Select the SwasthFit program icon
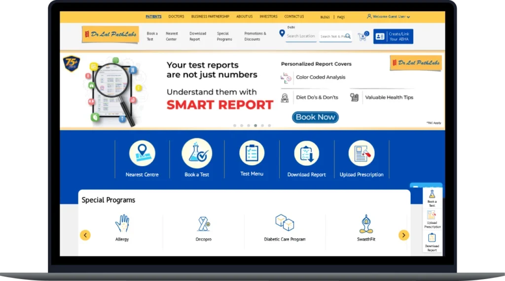Screen dimensions: 505x281 [365, 223]
